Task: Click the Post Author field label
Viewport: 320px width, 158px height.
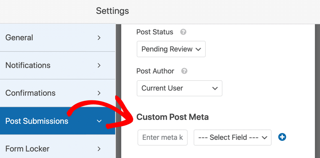Action: coord(155,71)
